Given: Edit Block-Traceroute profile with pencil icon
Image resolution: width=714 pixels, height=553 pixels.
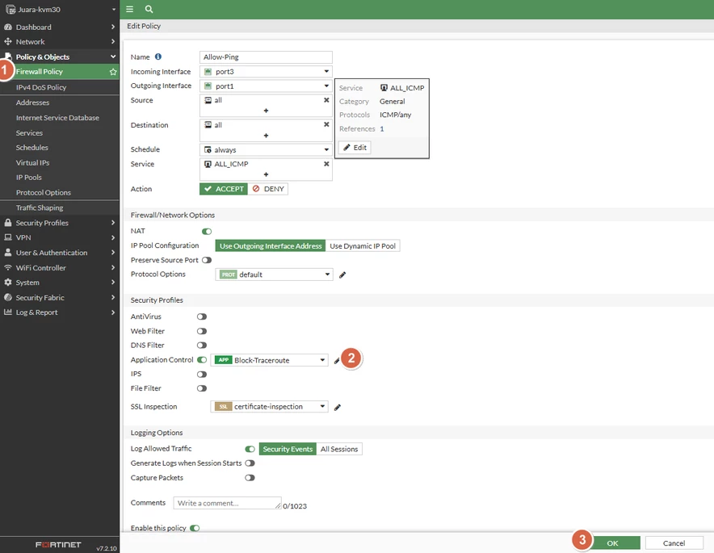Looking at the screenshot, I should click(x=337, y=361).
